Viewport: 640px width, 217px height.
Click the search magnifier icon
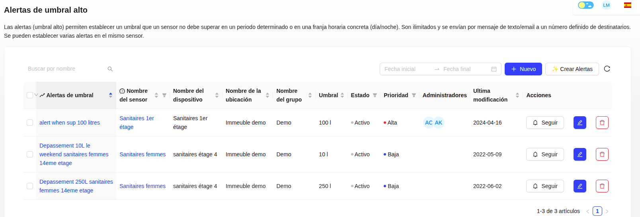click(110, 69)
